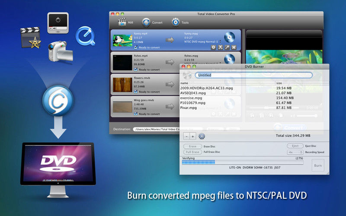Select P1010679.mpg in burn list

[x=192, y=103]
